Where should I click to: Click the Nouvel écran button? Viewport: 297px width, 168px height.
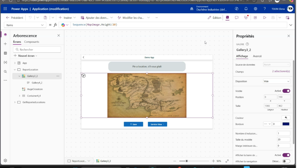(26, 56)
